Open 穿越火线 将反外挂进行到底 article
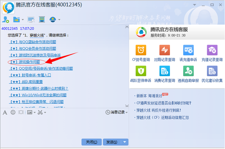 pos(159,110)
